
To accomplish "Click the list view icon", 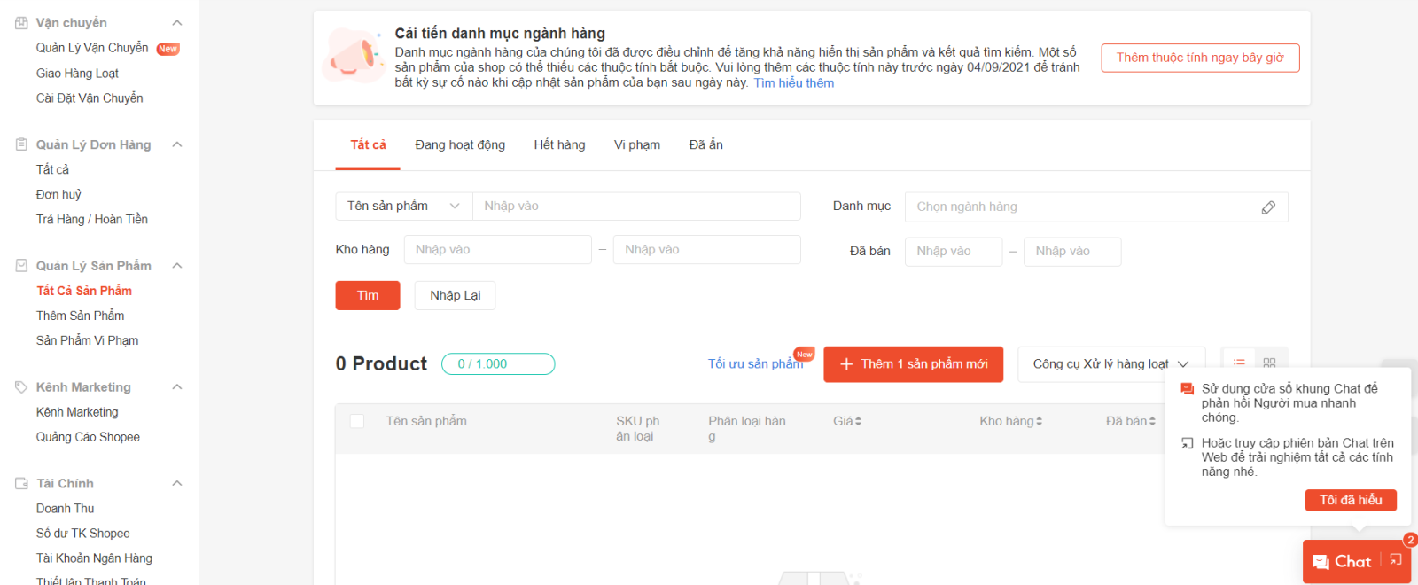I will (x=1239, y=362).
